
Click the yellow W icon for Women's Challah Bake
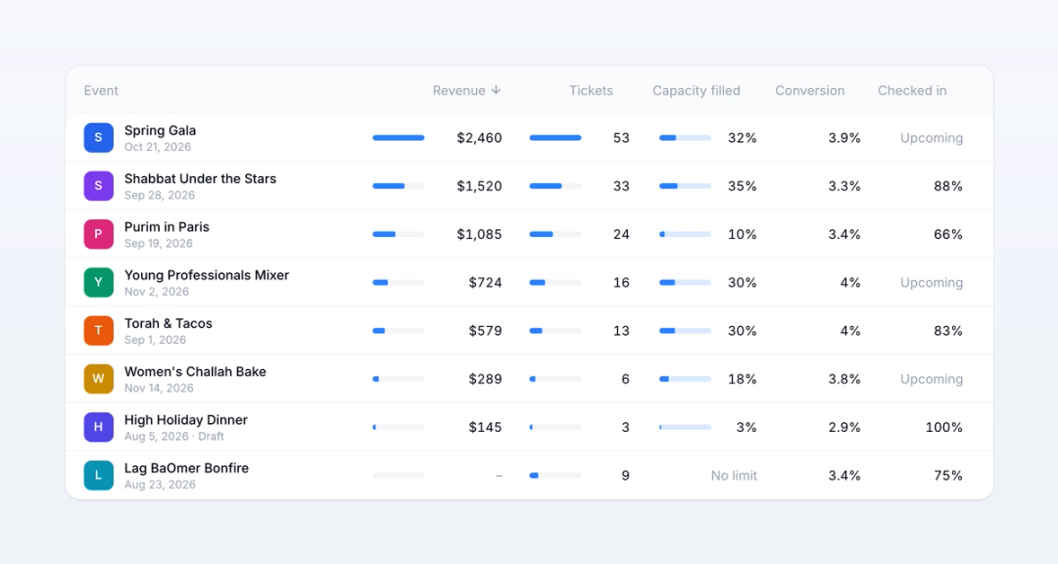(x=99, y=379)
